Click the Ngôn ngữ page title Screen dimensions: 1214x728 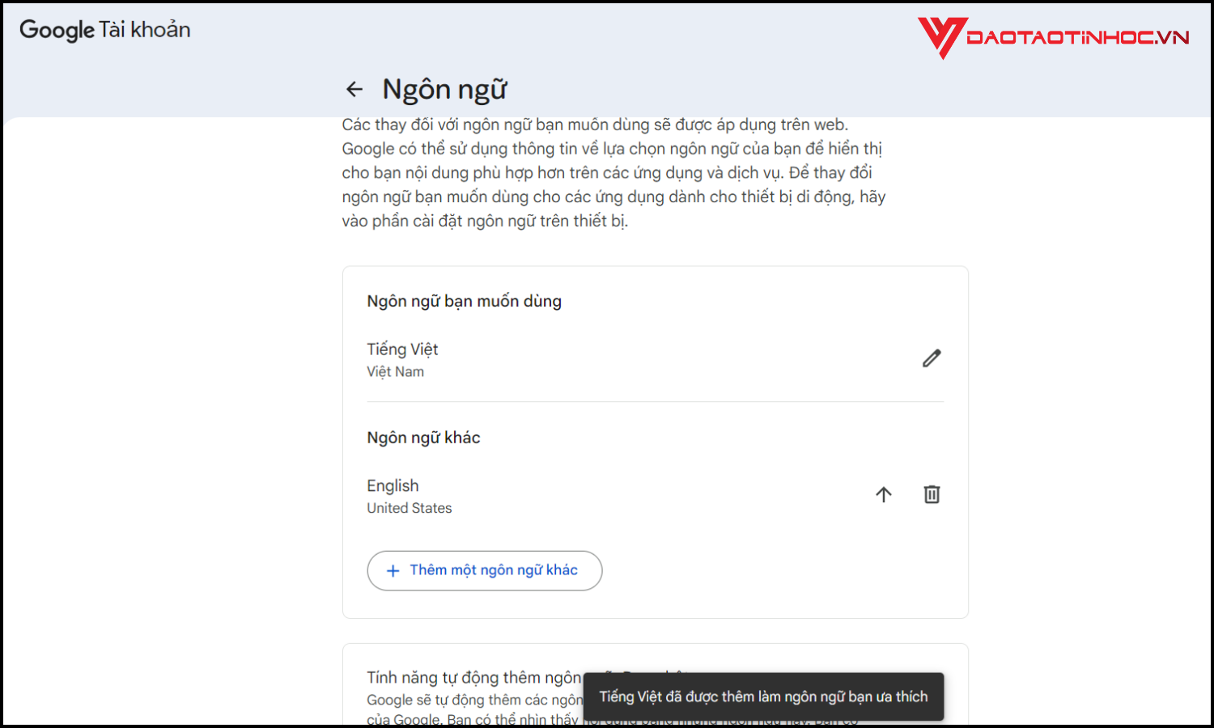click(444, 89)
